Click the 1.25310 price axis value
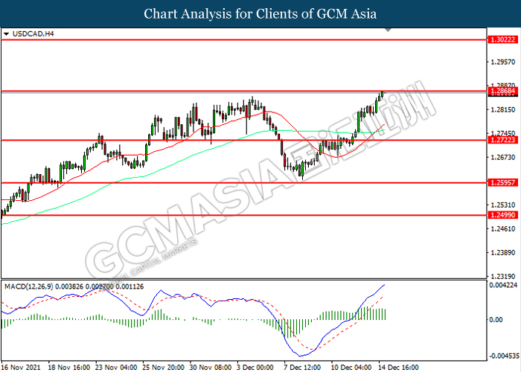The height and width of the screenshot is (372, 521). tap(502, 205)
